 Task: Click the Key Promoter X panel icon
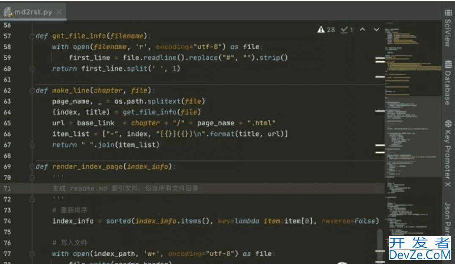(x=448, y=124)
